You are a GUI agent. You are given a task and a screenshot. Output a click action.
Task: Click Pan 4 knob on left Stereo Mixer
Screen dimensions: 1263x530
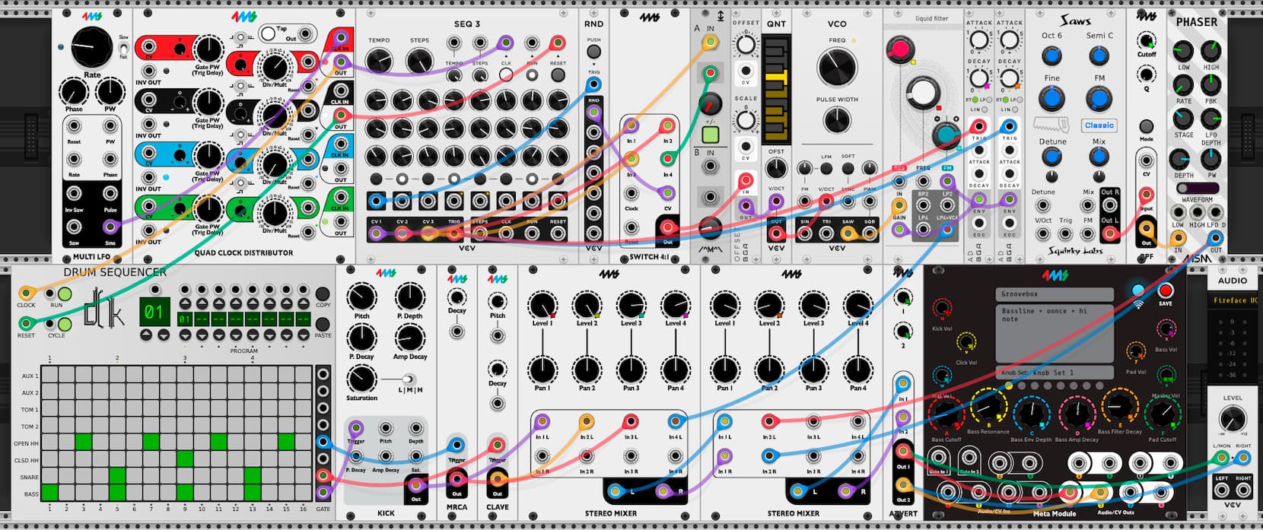tap(675, 370)
